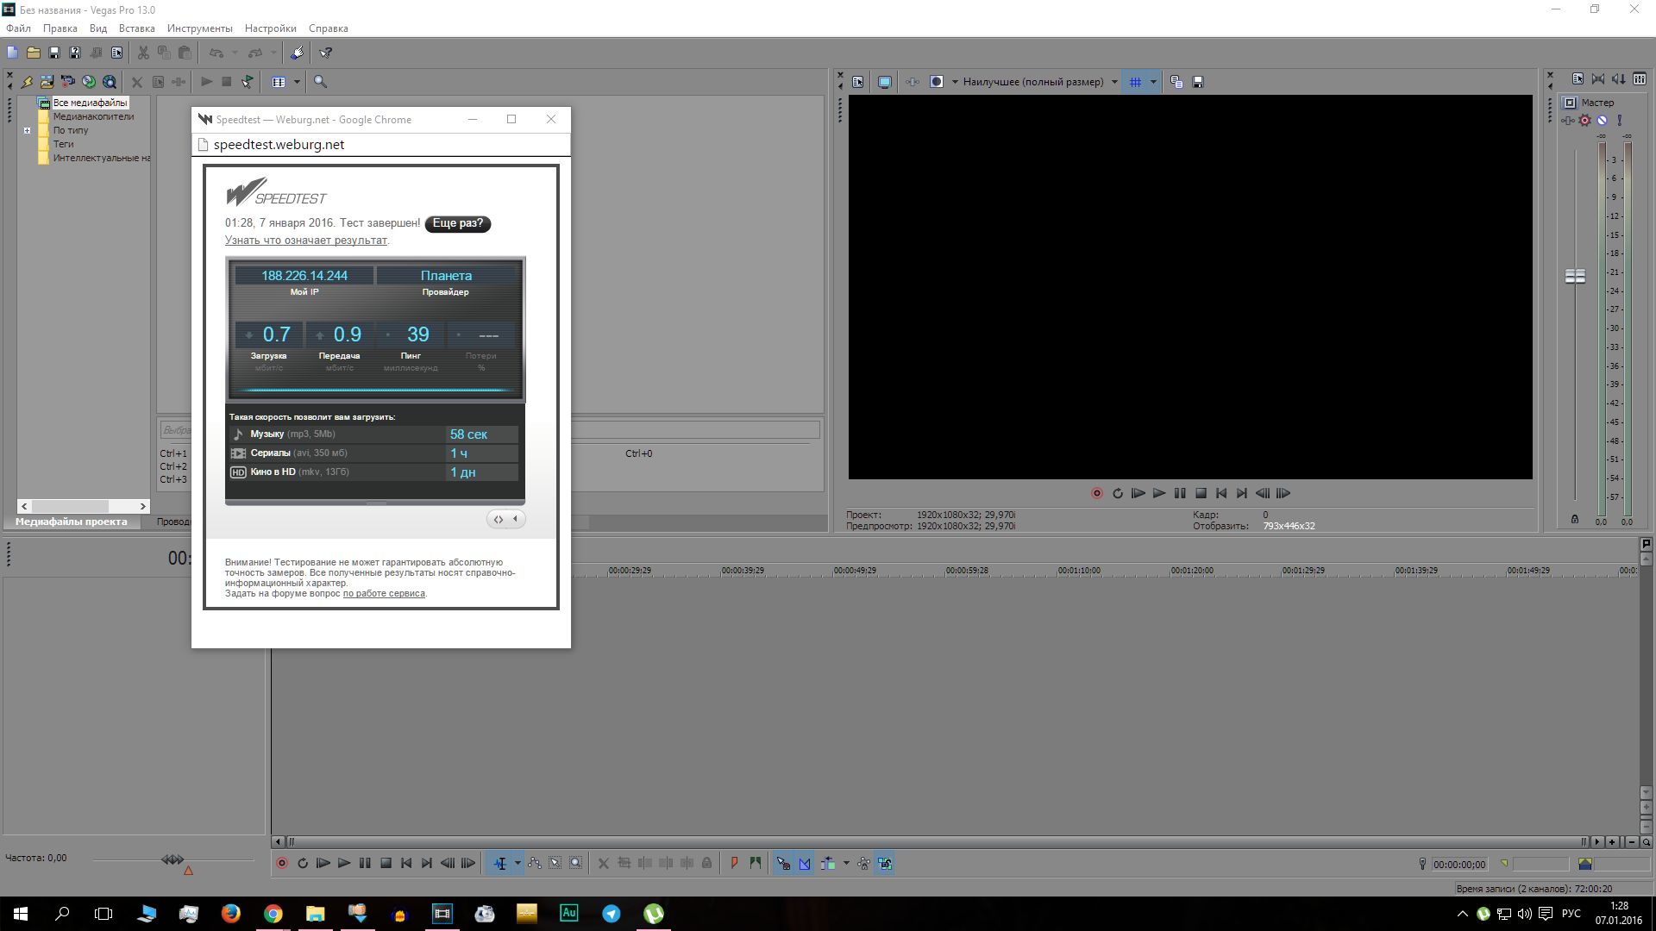Click the Save As floppy icon
This screenshot has height=931, width=1656.
[x=75, y=53]
